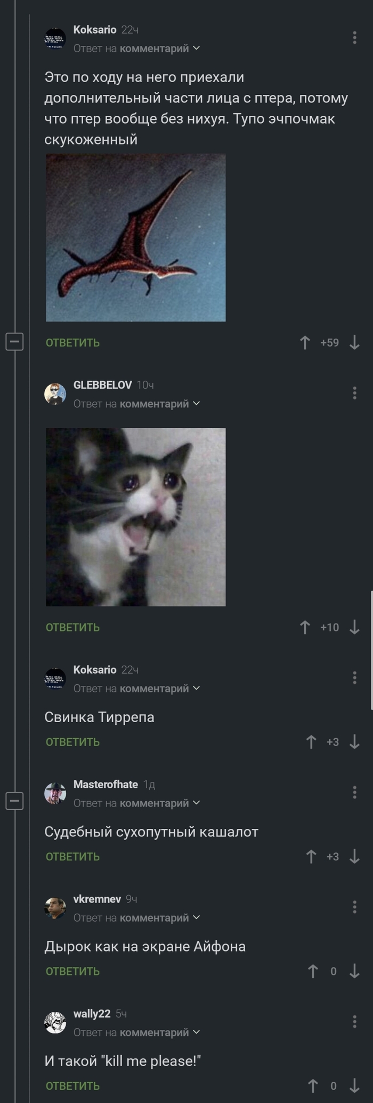Open the pterosaur wing image
The image size is (373, 1103).
136,238
